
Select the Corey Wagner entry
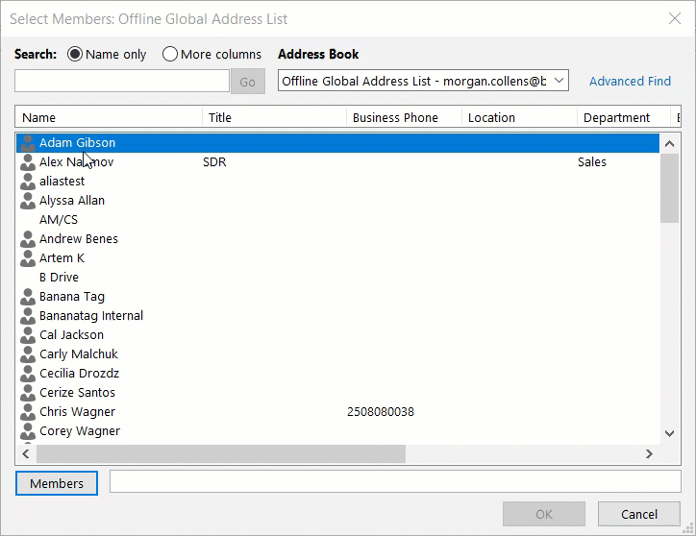pos(337,431)
